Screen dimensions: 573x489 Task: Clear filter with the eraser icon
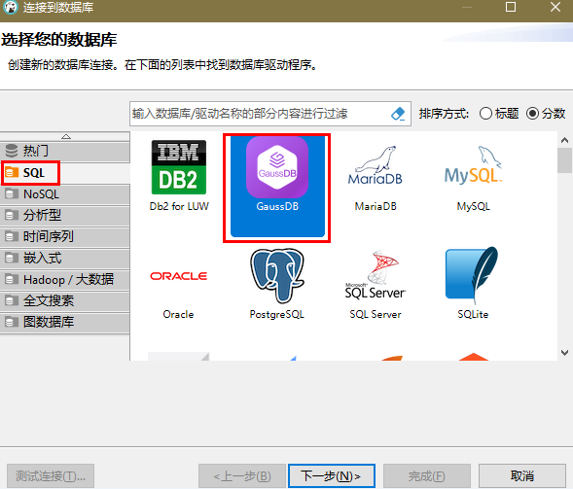tap(398, 114)
